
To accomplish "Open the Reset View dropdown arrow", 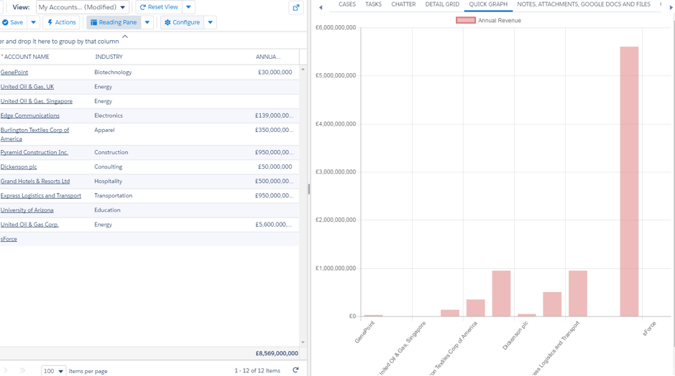I will tap(188, 7).
